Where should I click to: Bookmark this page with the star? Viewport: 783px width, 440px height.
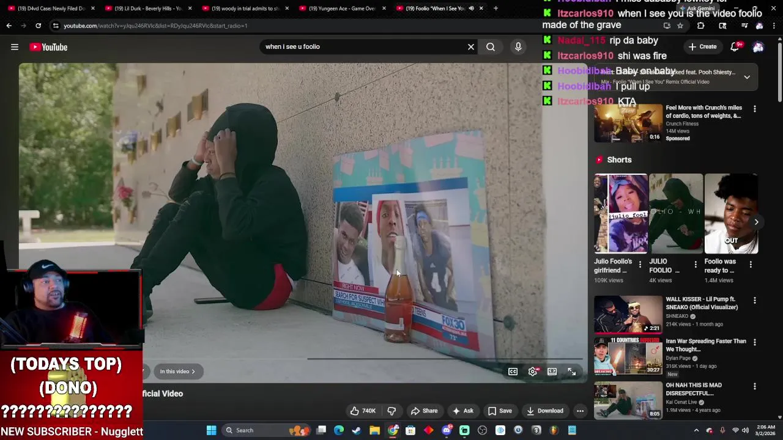coord(680,26)
